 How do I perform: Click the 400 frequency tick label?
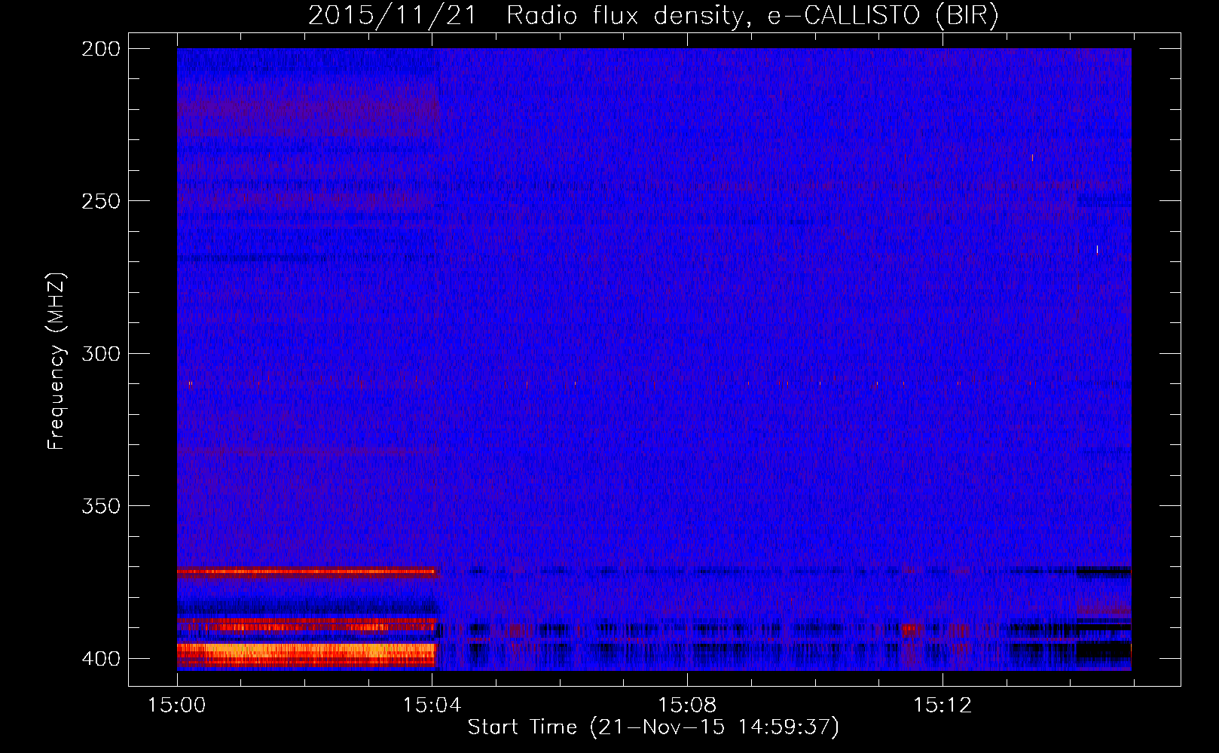pyautogui.click(x=101, y=659)
